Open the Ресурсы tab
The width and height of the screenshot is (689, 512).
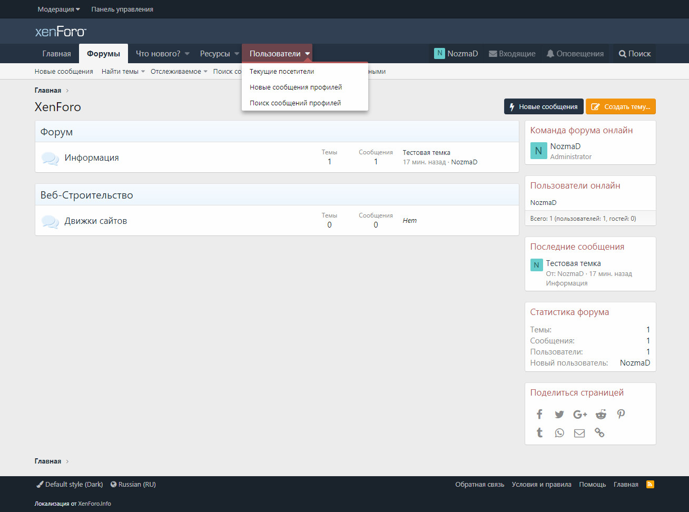point(215,54)
